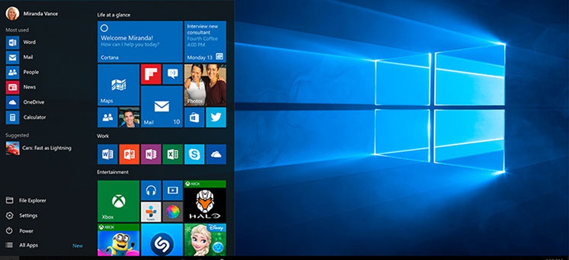This screenshot has height=260, width=569.
Task: Open the small People tile under Maps
Action: tap(107, 117)
